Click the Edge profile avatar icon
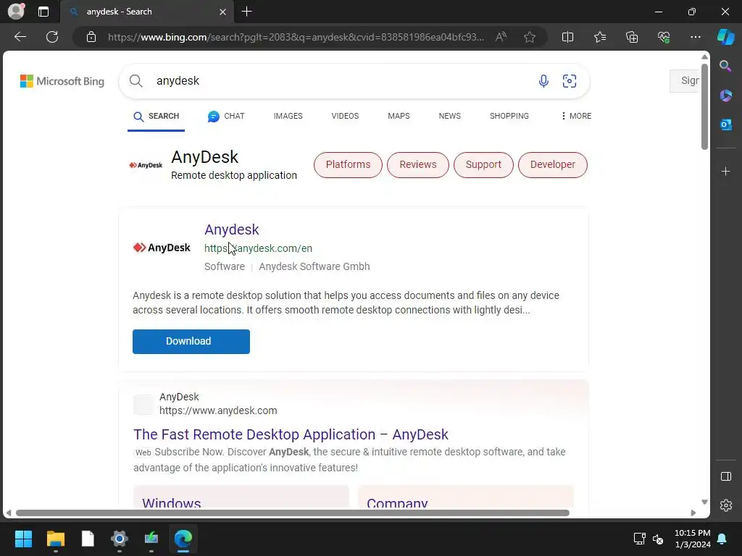The width and height of the screenshot is (742, 556). point(16,12)
